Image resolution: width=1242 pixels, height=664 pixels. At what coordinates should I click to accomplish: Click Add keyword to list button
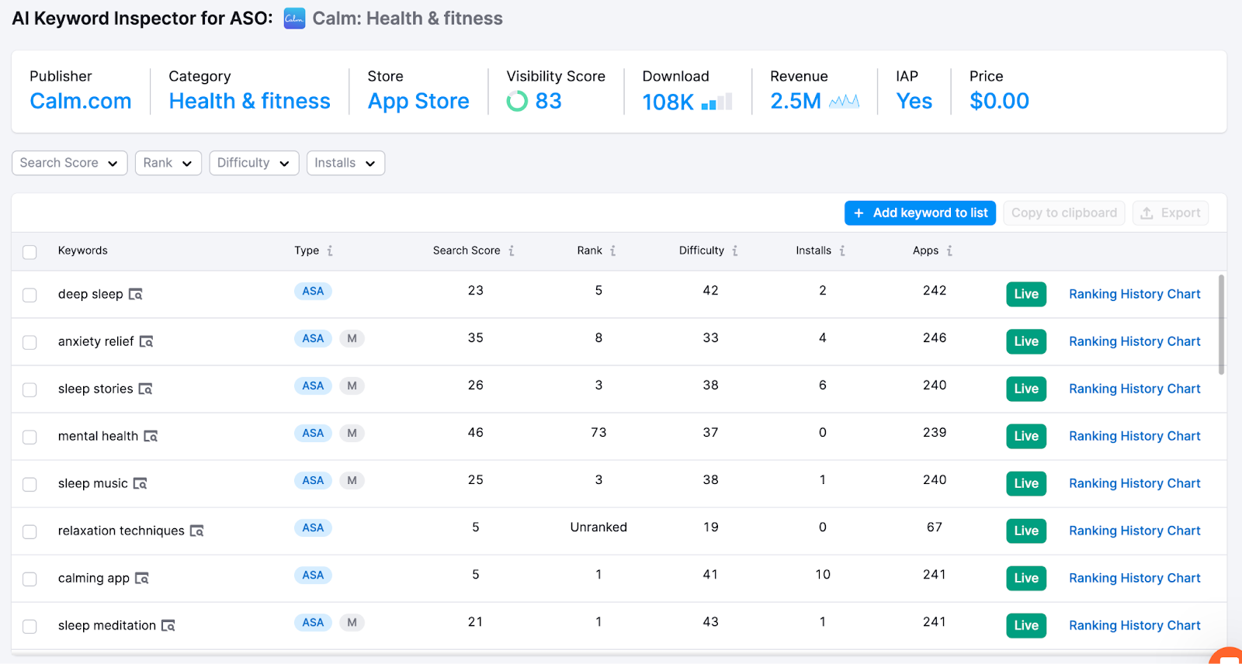click(x=920, y=213)
